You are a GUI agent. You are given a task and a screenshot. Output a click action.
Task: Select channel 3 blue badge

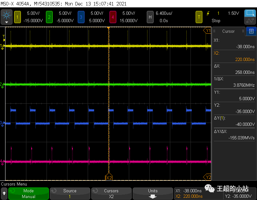[x=81, y=16]
